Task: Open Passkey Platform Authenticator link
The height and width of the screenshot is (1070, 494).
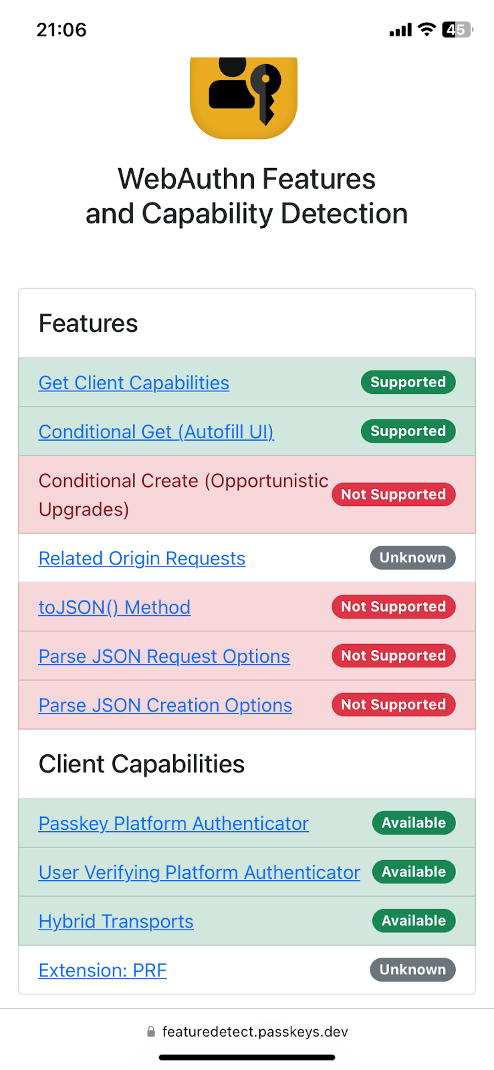Action: pos(174,823)
